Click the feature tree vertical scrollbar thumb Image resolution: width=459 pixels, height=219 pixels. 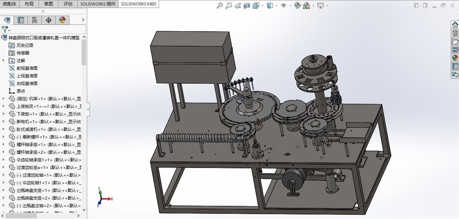[x=84, y=52]
